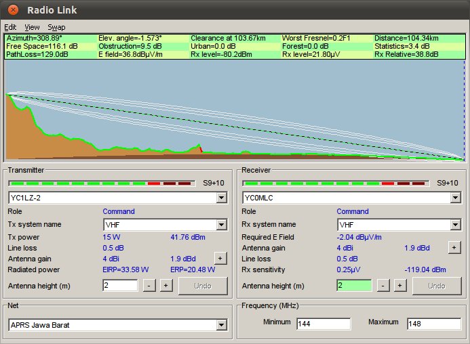Open the Edit menu
The height and width of the screenshot is (344, 470).
point(10,27)
